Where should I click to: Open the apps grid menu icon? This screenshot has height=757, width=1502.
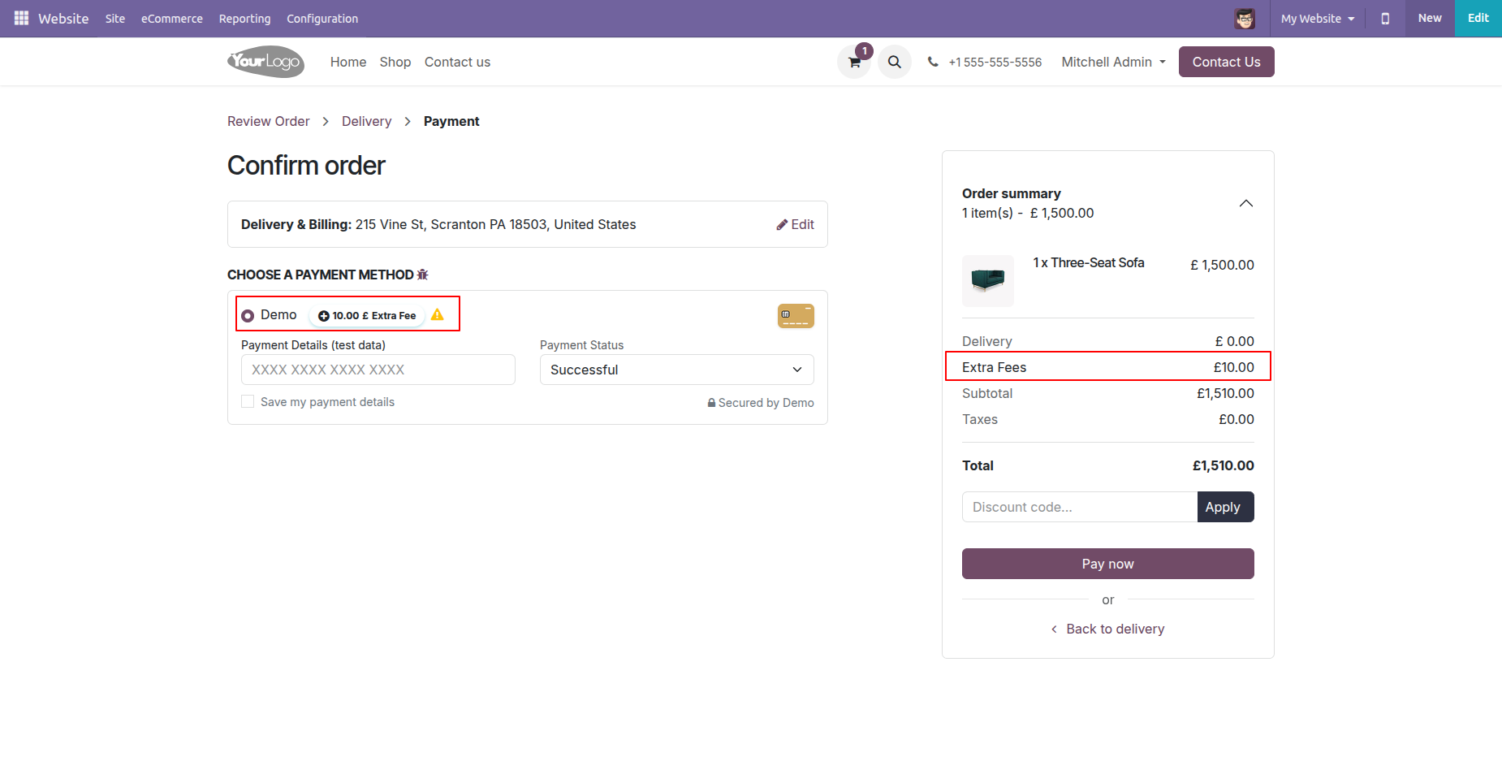pos(21,18)
